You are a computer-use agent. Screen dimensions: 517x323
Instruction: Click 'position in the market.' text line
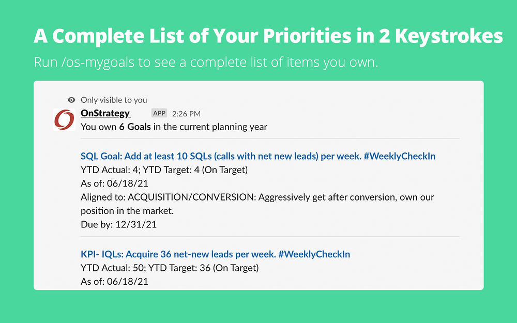click(127, 211)
